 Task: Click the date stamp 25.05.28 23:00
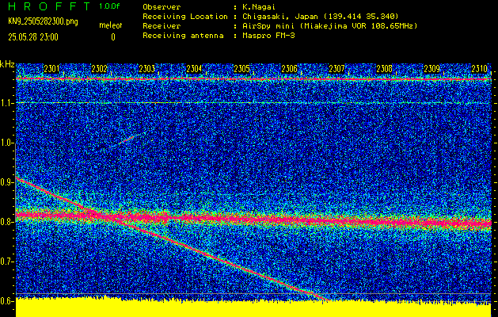click(x=33, y=37)
